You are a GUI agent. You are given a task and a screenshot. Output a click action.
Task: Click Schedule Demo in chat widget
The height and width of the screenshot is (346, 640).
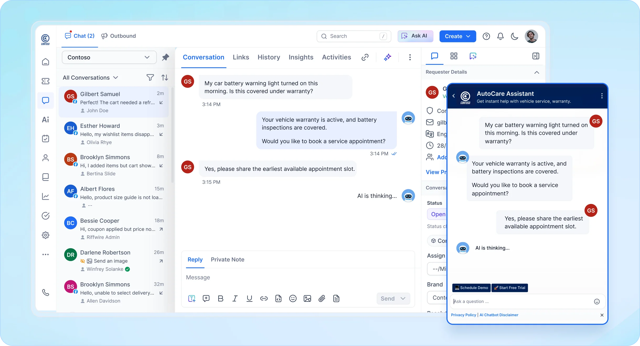coord(471,288)
